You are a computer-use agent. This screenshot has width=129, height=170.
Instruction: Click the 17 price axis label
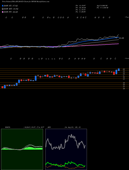[x=124, y=75]
